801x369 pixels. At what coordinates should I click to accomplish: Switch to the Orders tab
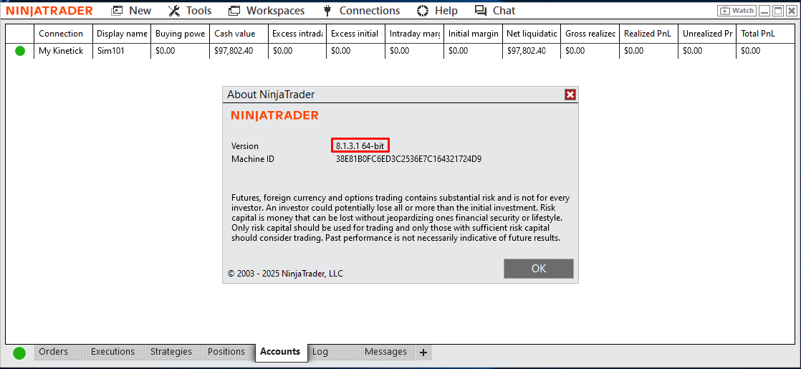pos(54,352)
